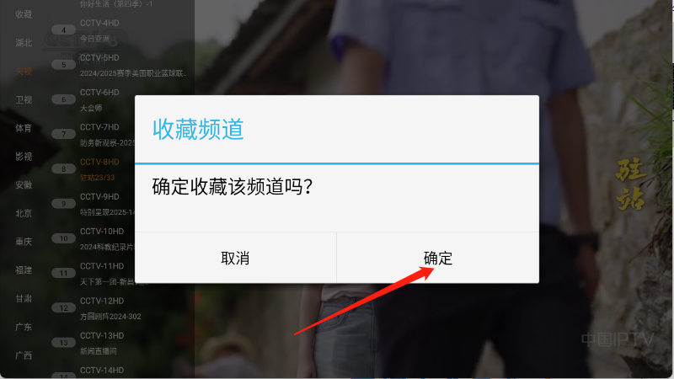The height and width of the screenshot is (379, 674).
Task: Click channel number 6 badge
Action: click(x=64, y=99)
